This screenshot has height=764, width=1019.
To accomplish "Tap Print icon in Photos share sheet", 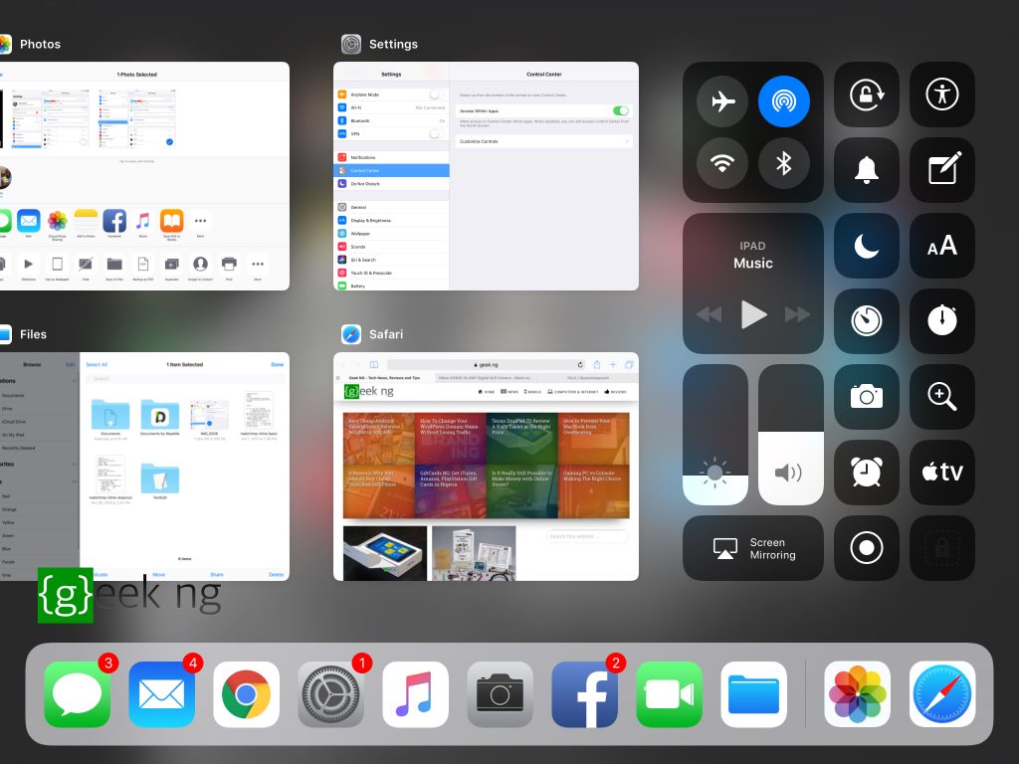I will point(229,265).
